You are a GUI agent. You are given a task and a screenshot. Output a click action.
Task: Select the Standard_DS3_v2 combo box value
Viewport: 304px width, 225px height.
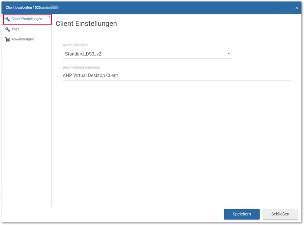147,54
